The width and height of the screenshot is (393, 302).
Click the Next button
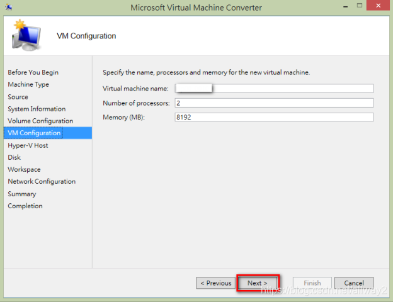pyautogui.click(x=258, y=283)
